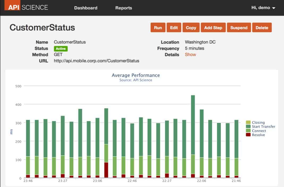The width and height of the screenshot is (284, 187).
Task: Click the green Active status badge
Action: click(61, 48)
